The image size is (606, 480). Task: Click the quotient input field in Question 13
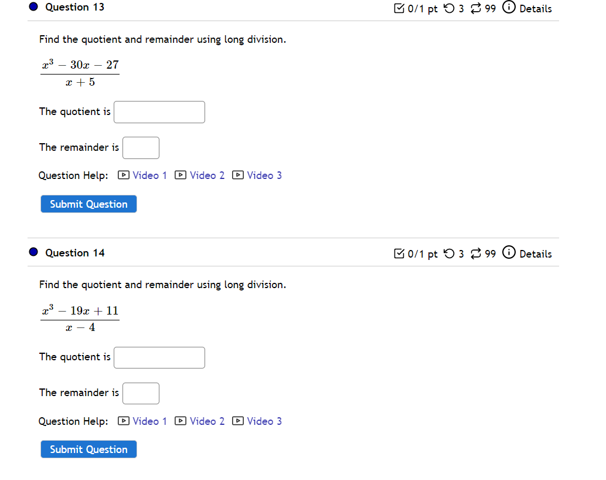[x=159, y=111]
